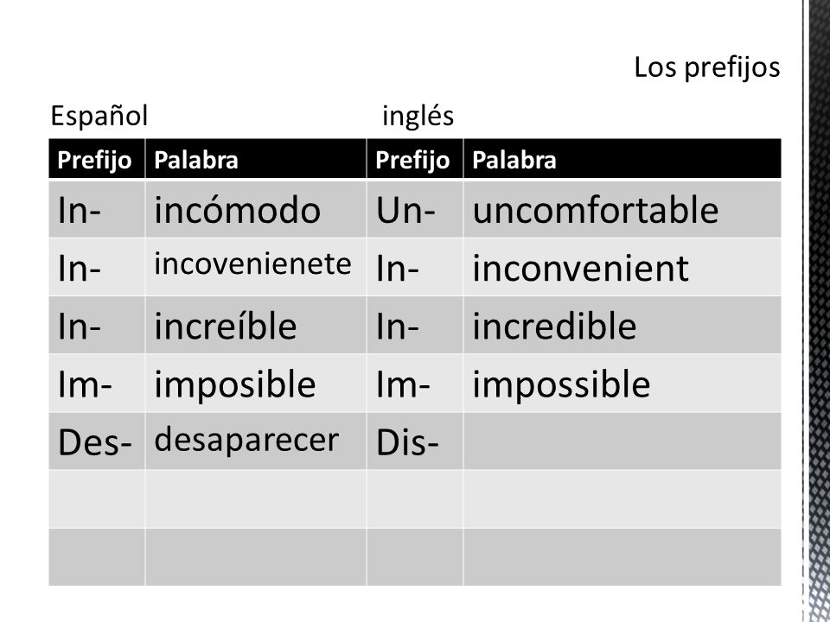Image resolution: width=830 pixels, height=622 pixels.
Task: Click the first 'Prefijo' column header
Action: [97, 159]
